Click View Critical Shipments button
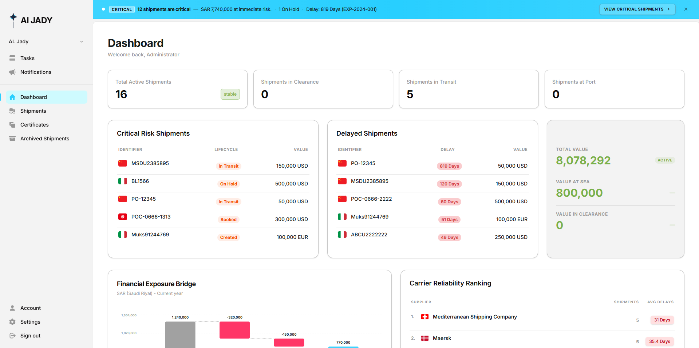Viewport: 699px width, 348px height. 637,9
